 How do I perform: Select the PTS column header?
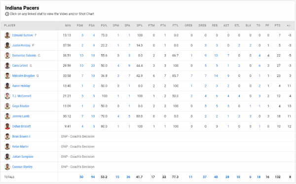point(277,26)
